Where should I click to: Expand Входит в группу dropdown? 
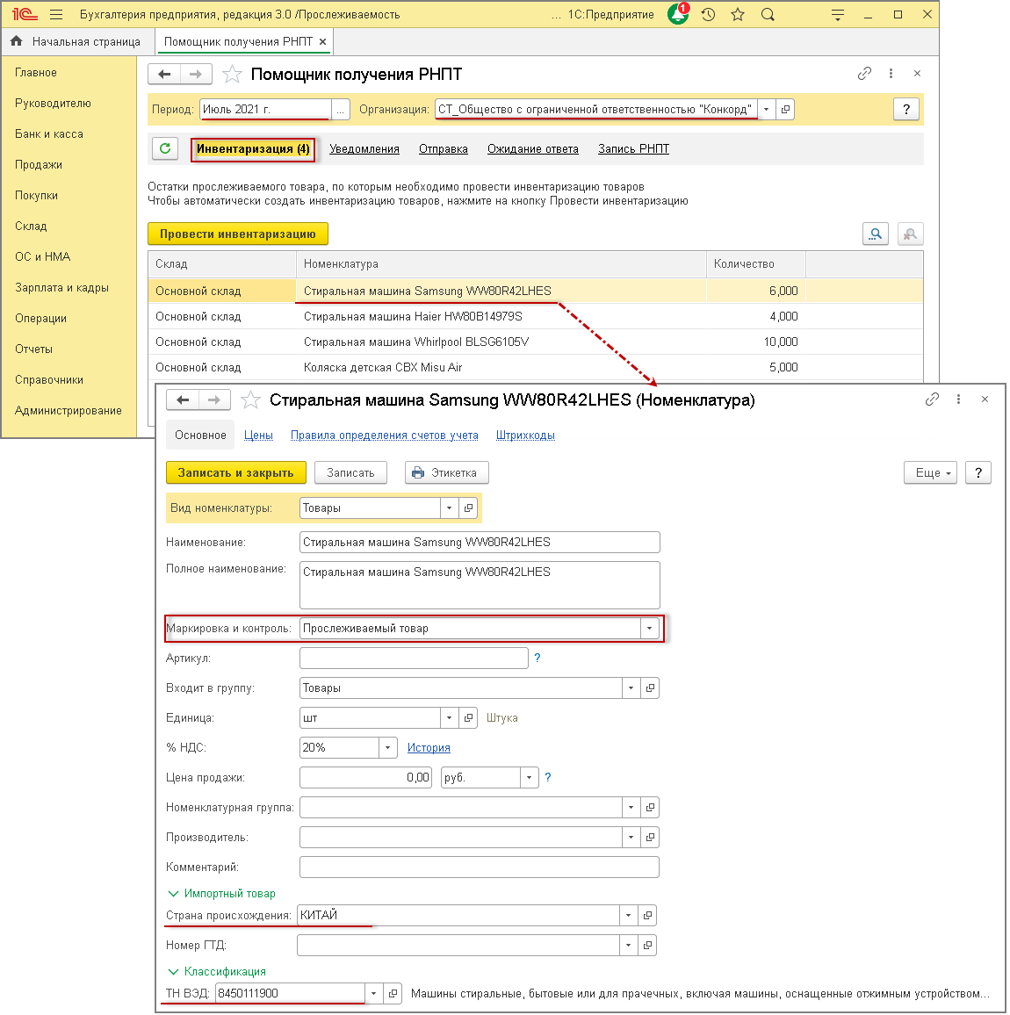tap(631, 688)
